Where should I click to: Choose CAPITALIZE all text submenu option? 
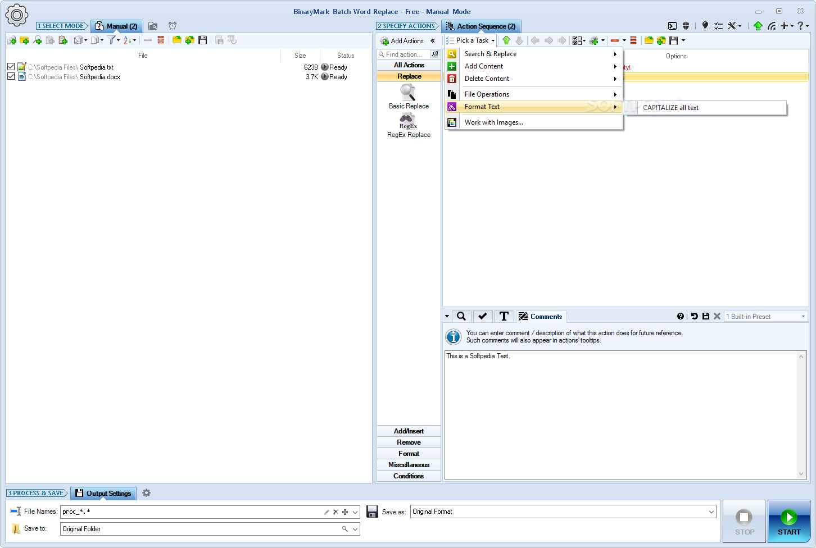click(705, 108)
